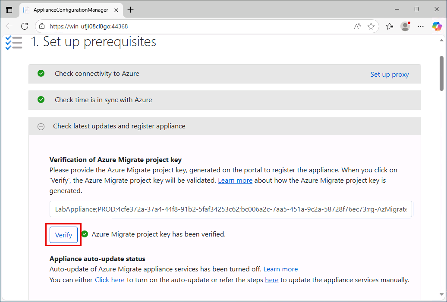Collapse Check latest updates and register appliance
The height and width of the screenshot is (302, 447).
225,126
